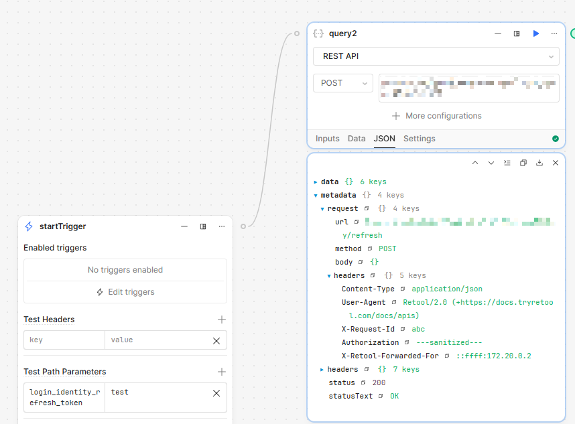This screenshot has width=575, height=424.
Task: Open the startTrigger three-dot menu
Action: pos(222,226)
